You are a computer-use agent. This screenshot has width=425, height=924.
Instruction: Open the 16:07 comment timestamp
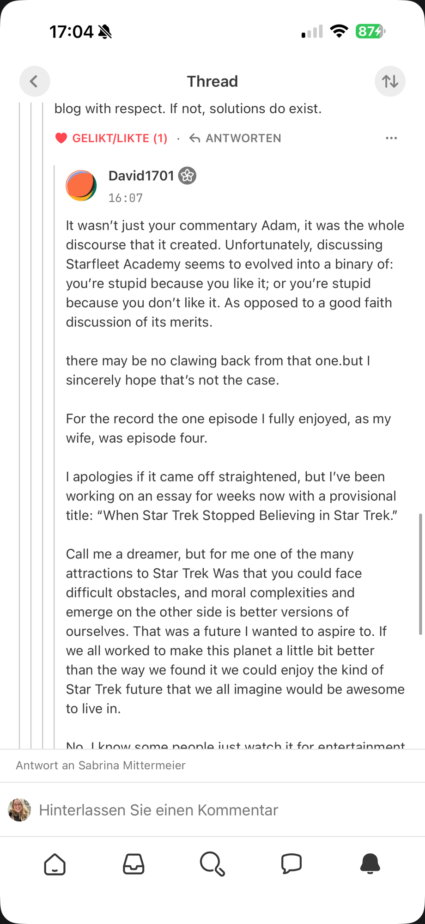click(126, 198)
